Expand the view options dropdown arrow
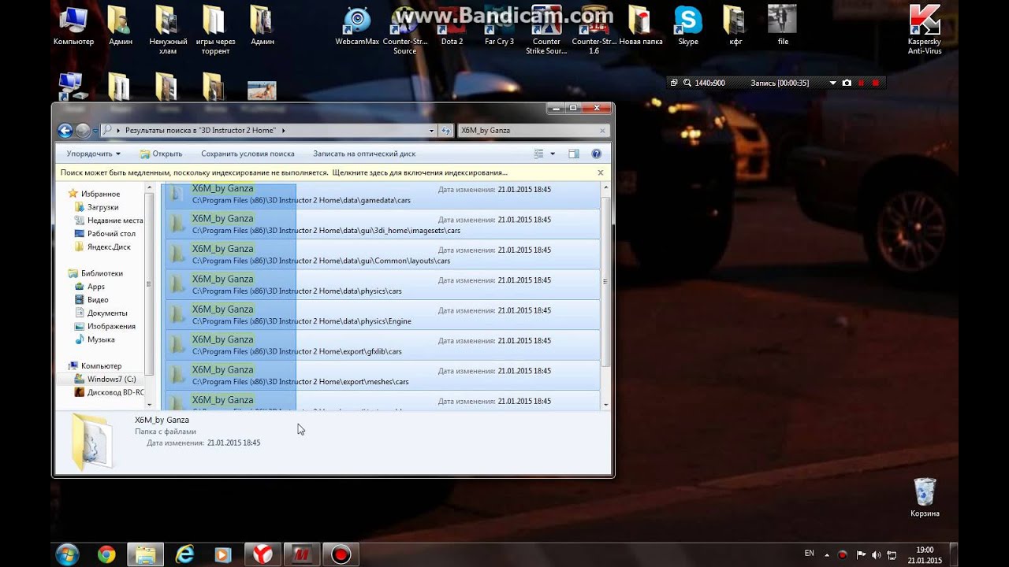Image resolution: width=1009 pixels, height=567 pixels. coord(553,154)
